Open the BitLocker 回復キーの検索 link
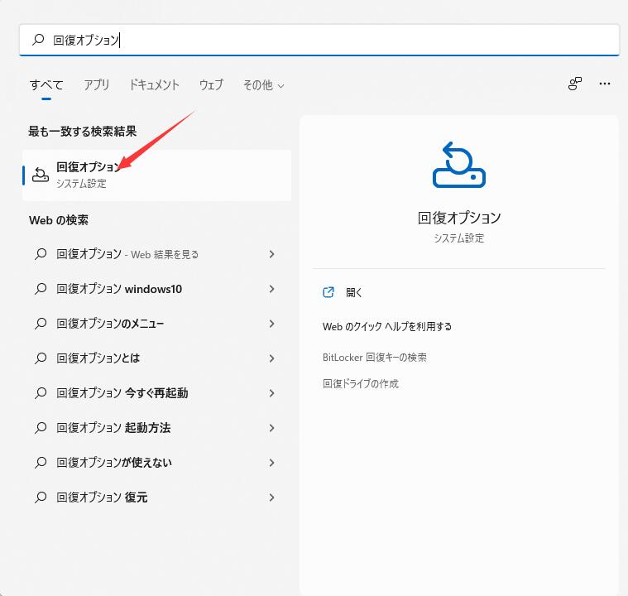 click(x=375, y=357)
